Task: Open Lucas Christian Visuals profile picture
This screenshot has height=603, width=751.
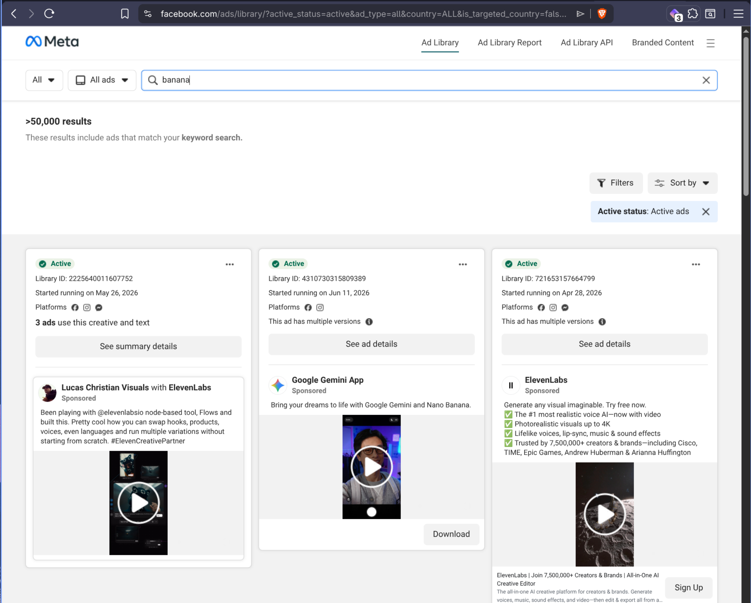Action: 48,393
